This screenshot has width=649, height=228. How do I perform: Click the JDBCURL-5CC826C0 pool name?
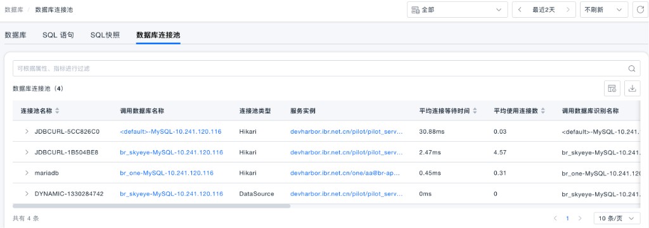point(67,132)
